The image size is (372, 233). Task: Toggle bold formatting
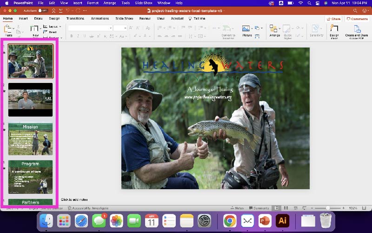[x=72, y=36]
